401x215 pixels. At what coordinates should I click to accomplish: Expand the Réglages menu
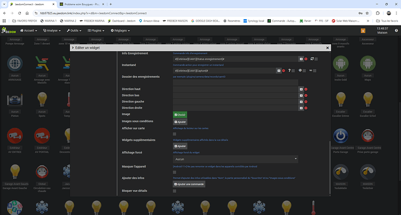pos(120,30)
